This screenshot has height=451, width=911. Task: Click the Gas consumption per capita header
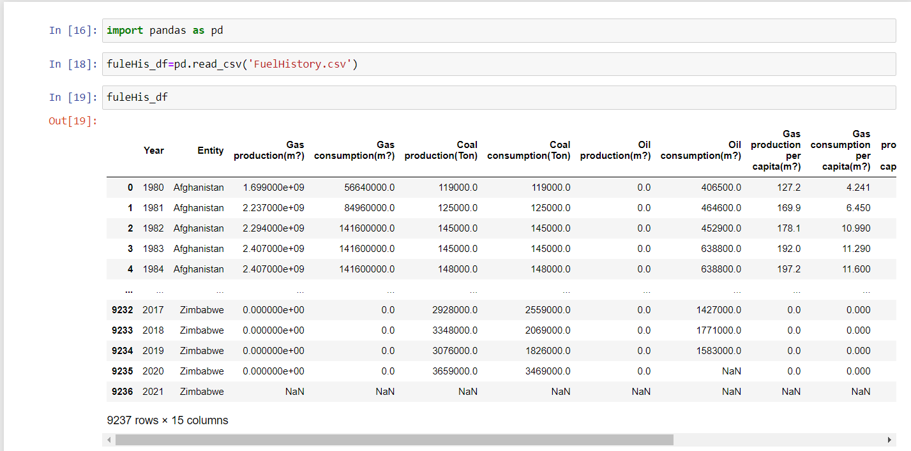pos(840,151)
